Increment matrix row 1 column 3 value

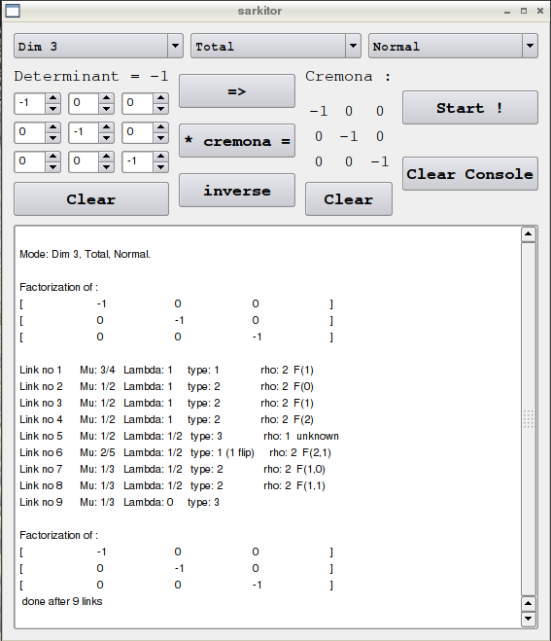pyautogui.click(x=160, y=98)
